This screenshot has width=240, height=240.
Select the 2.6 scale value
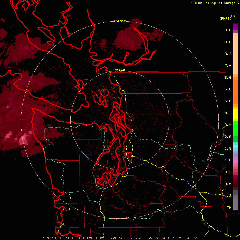click(228, 137)
